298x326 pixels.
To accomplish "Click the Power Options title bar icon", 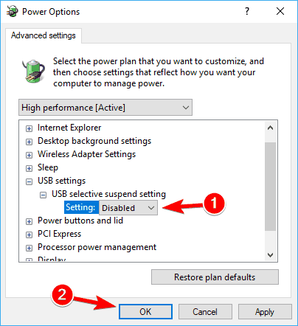I will 13,11.
